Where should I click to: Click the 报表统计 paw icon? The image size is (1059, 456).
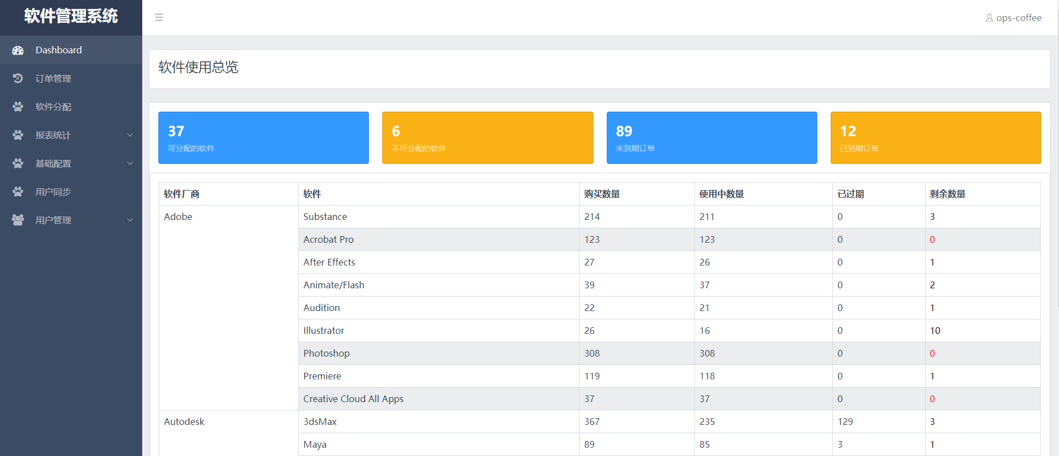(x=18, y=135)
